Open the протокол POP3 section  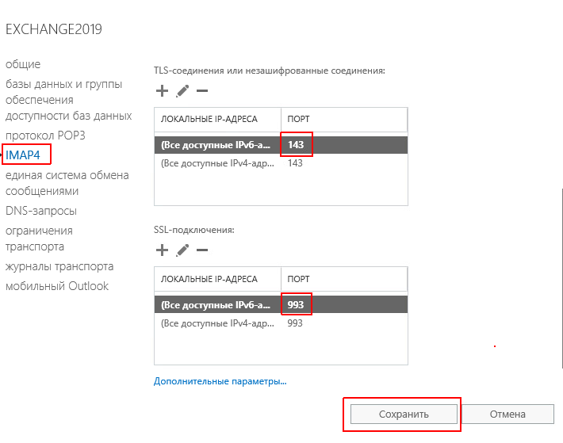[45, 136]
